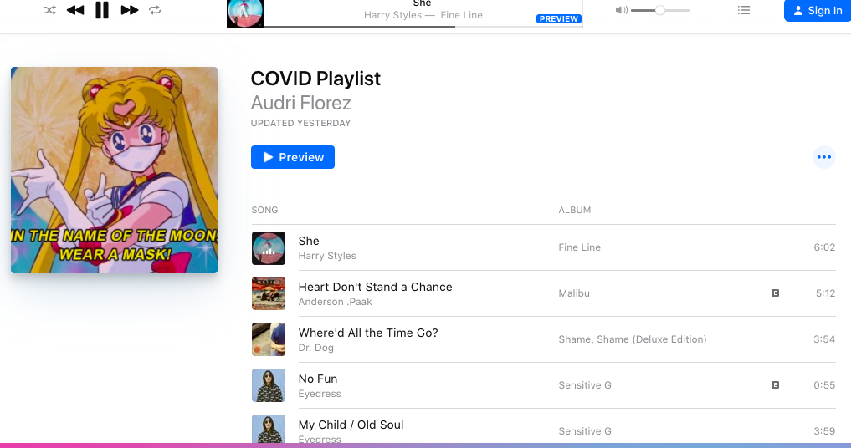Click the playback progress bar under She
This screenshot has height=448, width=851.
[423, 27]
